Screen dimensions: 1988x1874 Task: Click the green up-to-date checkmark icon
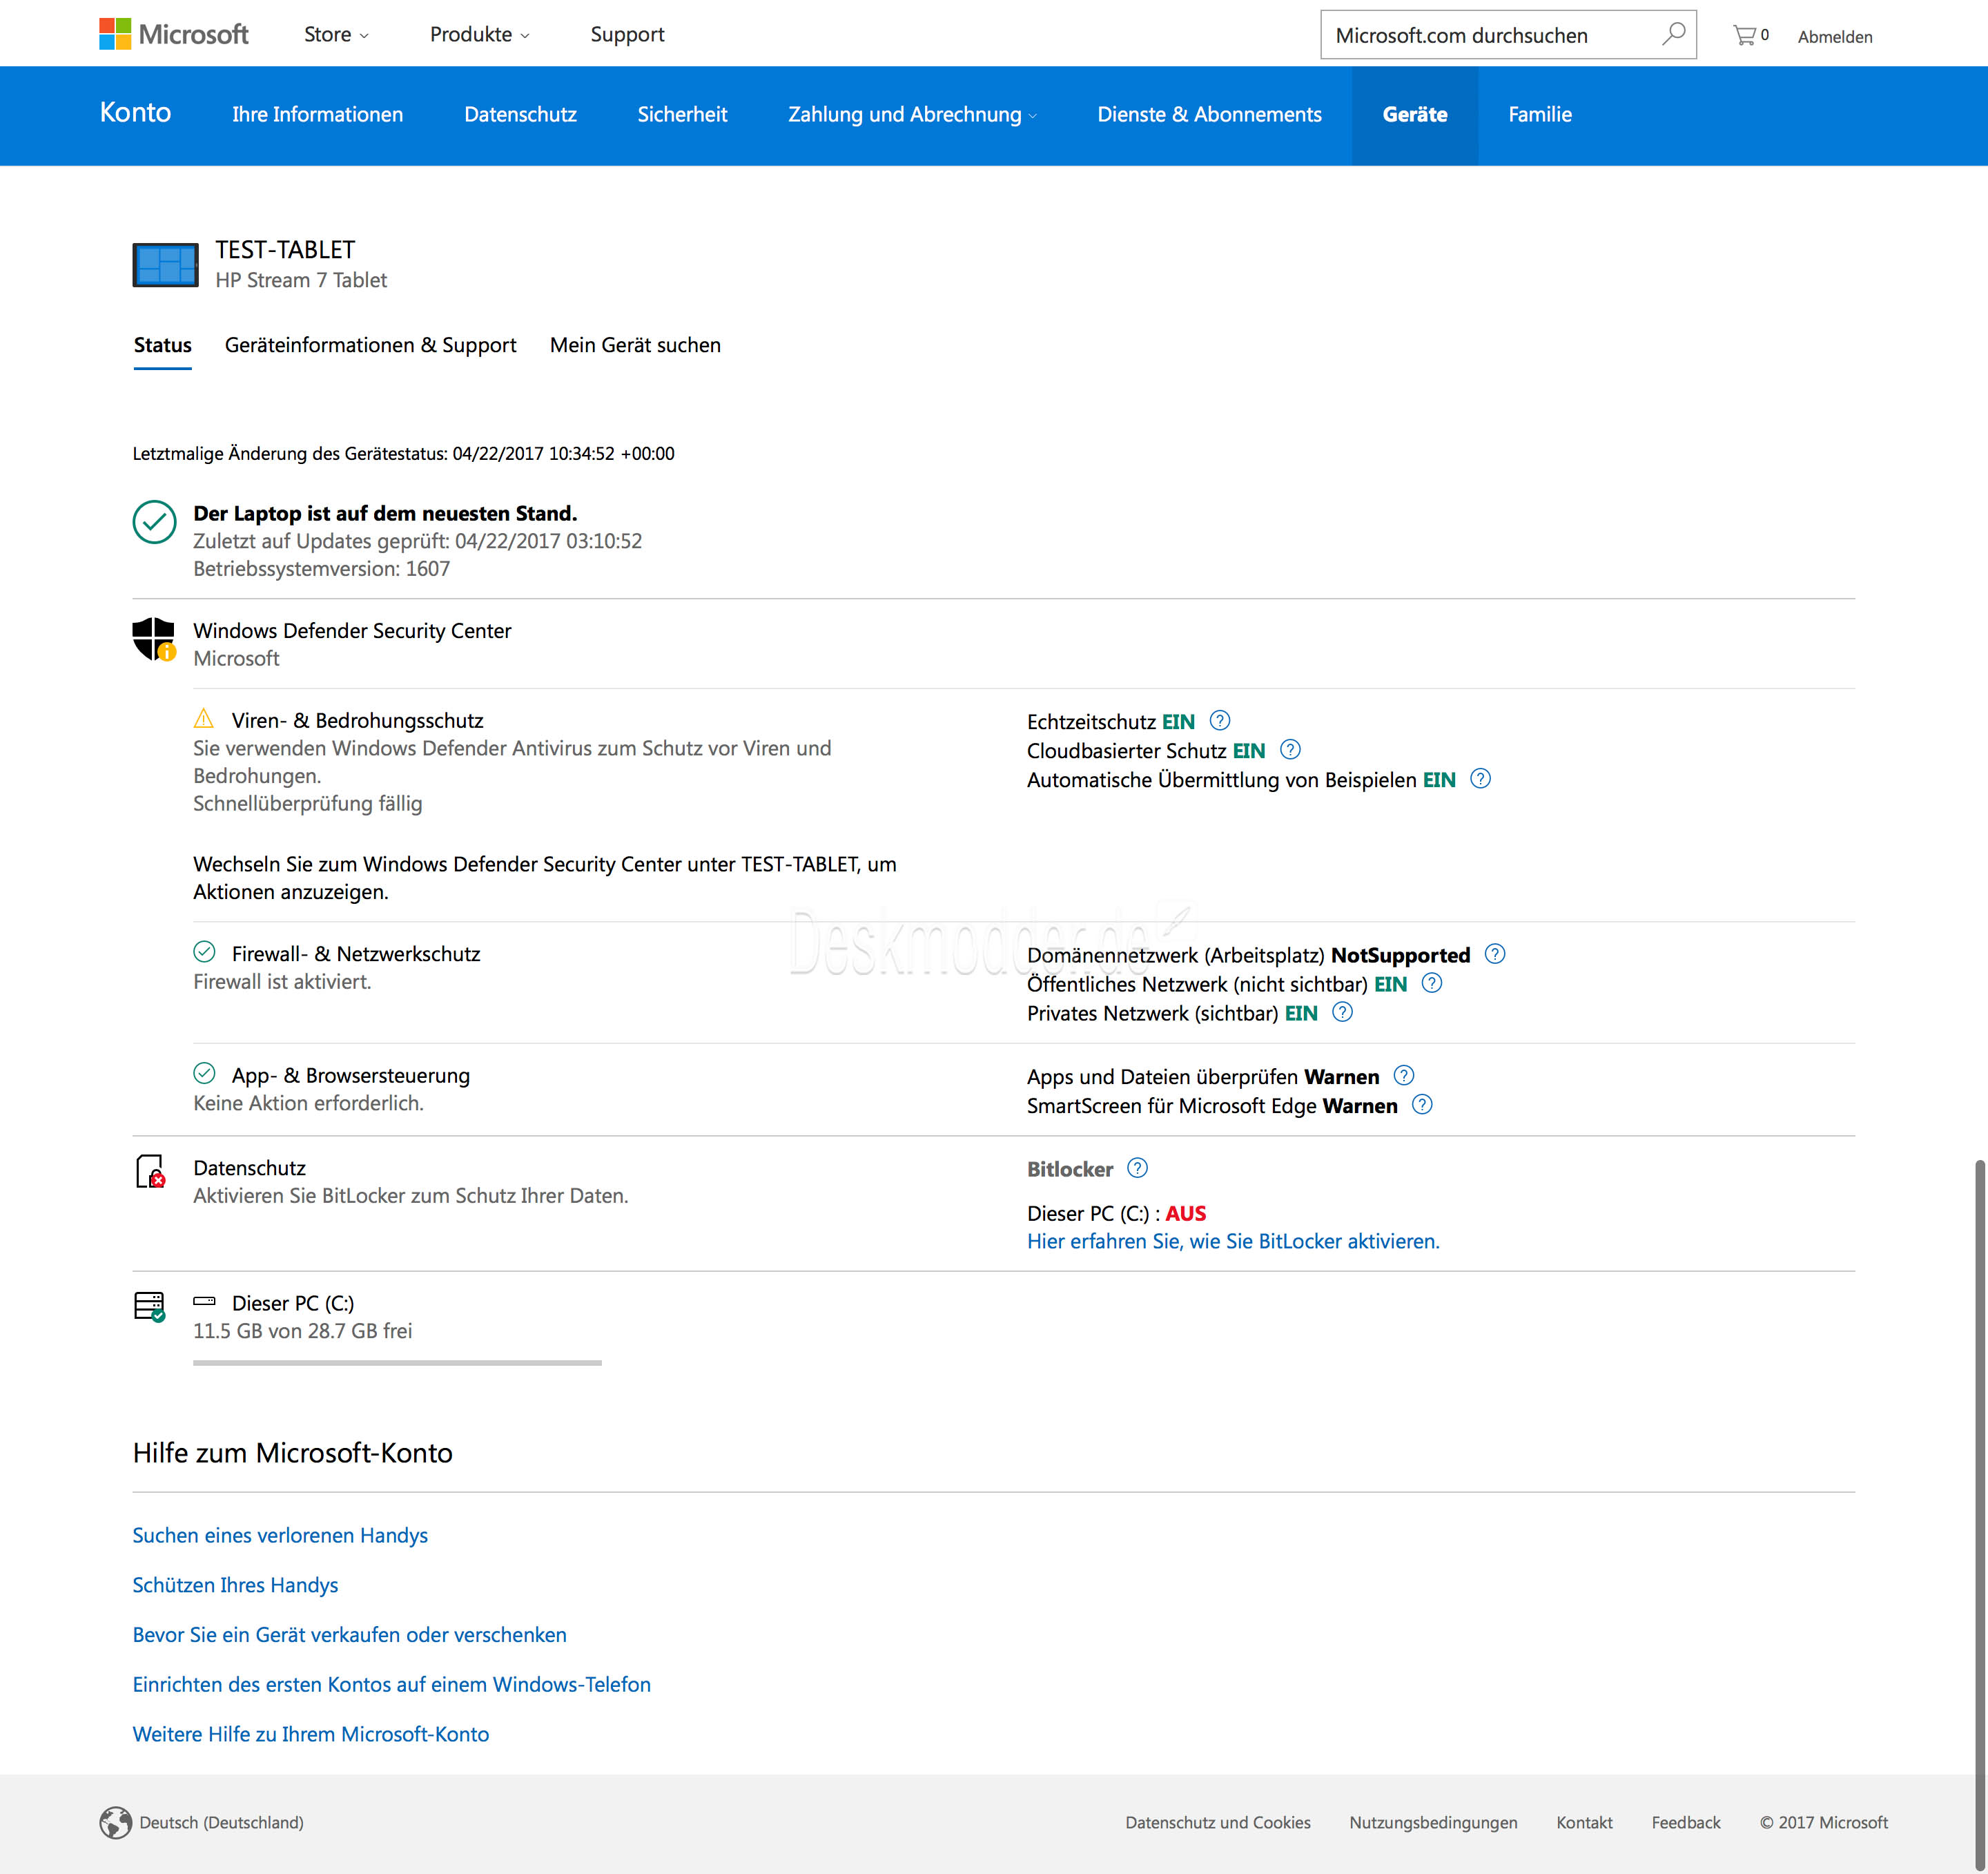(x=155, y=521)
